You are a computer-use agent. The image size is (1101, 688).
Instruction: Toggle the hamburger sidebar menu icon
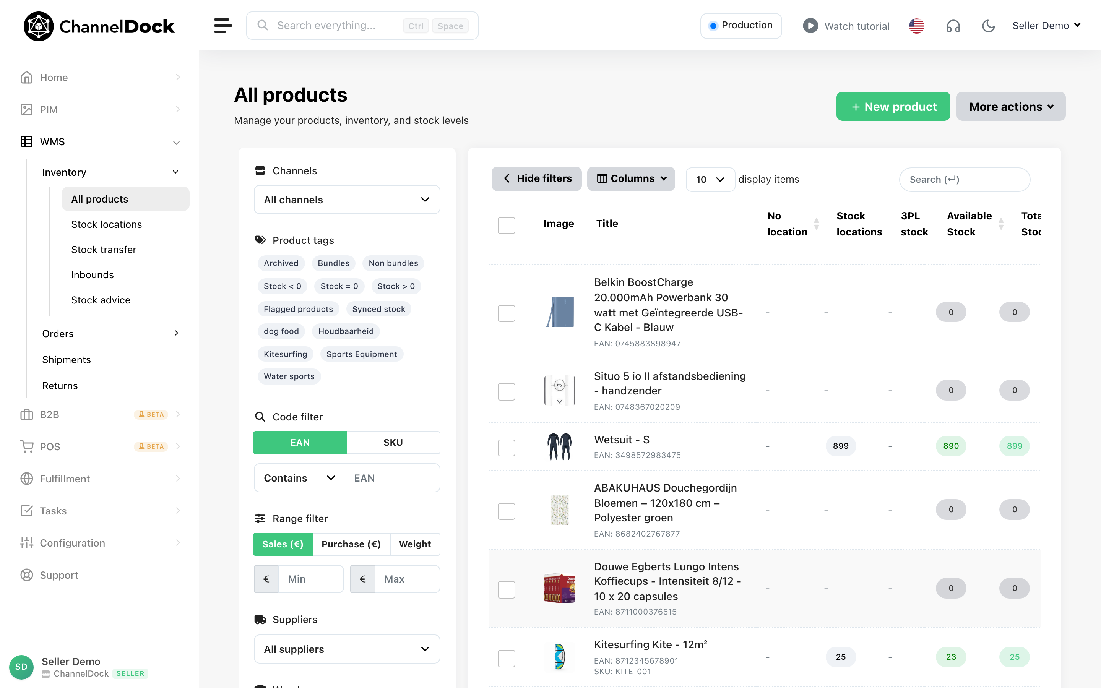click(x=223, y=26)
